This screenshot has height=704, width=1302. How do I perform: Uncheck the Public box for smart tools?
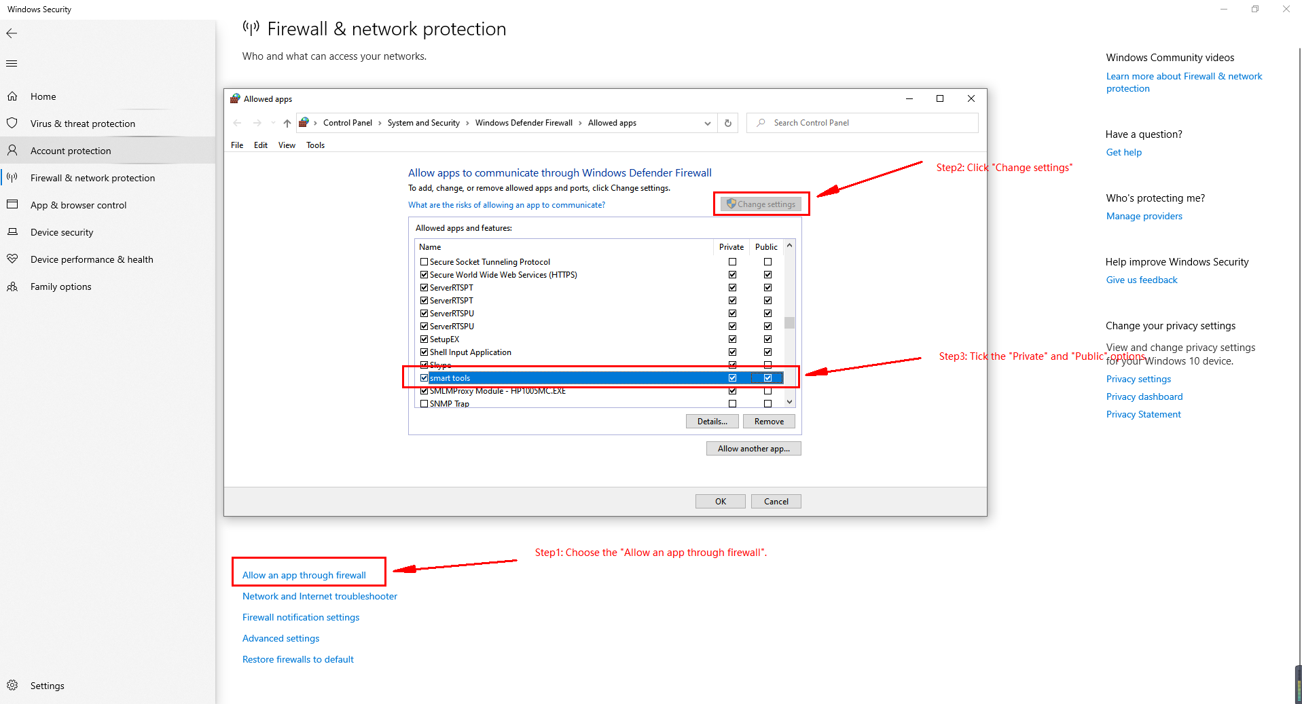pos(767,377)
